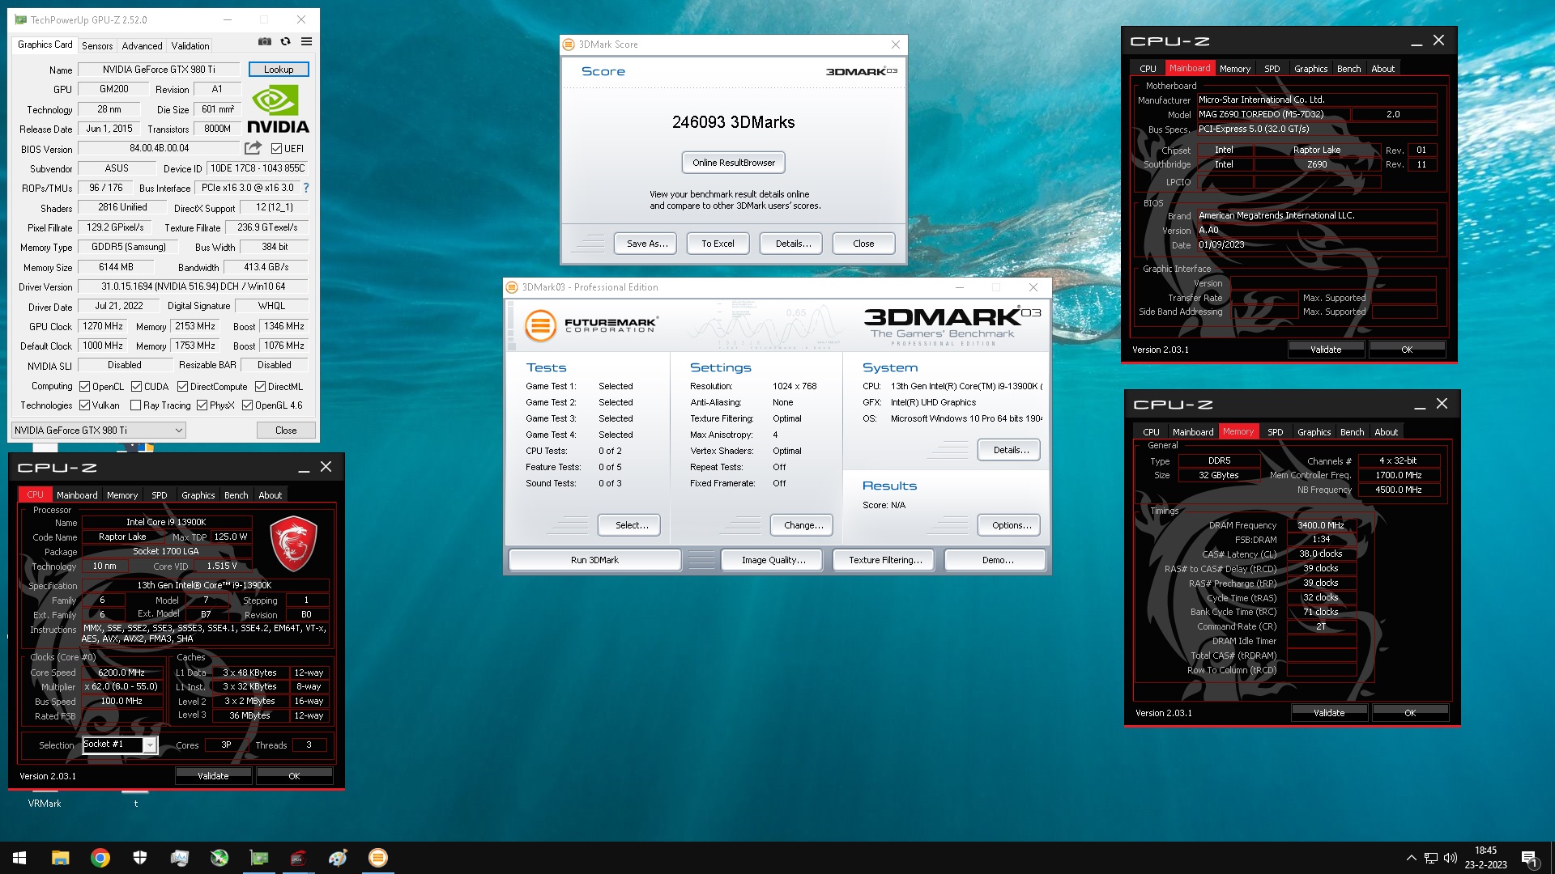Toggle the Ray Tracing checkbox
The height and width of the screenshot is (874, 1555).
pyautogui.click(x=135, y=405)
